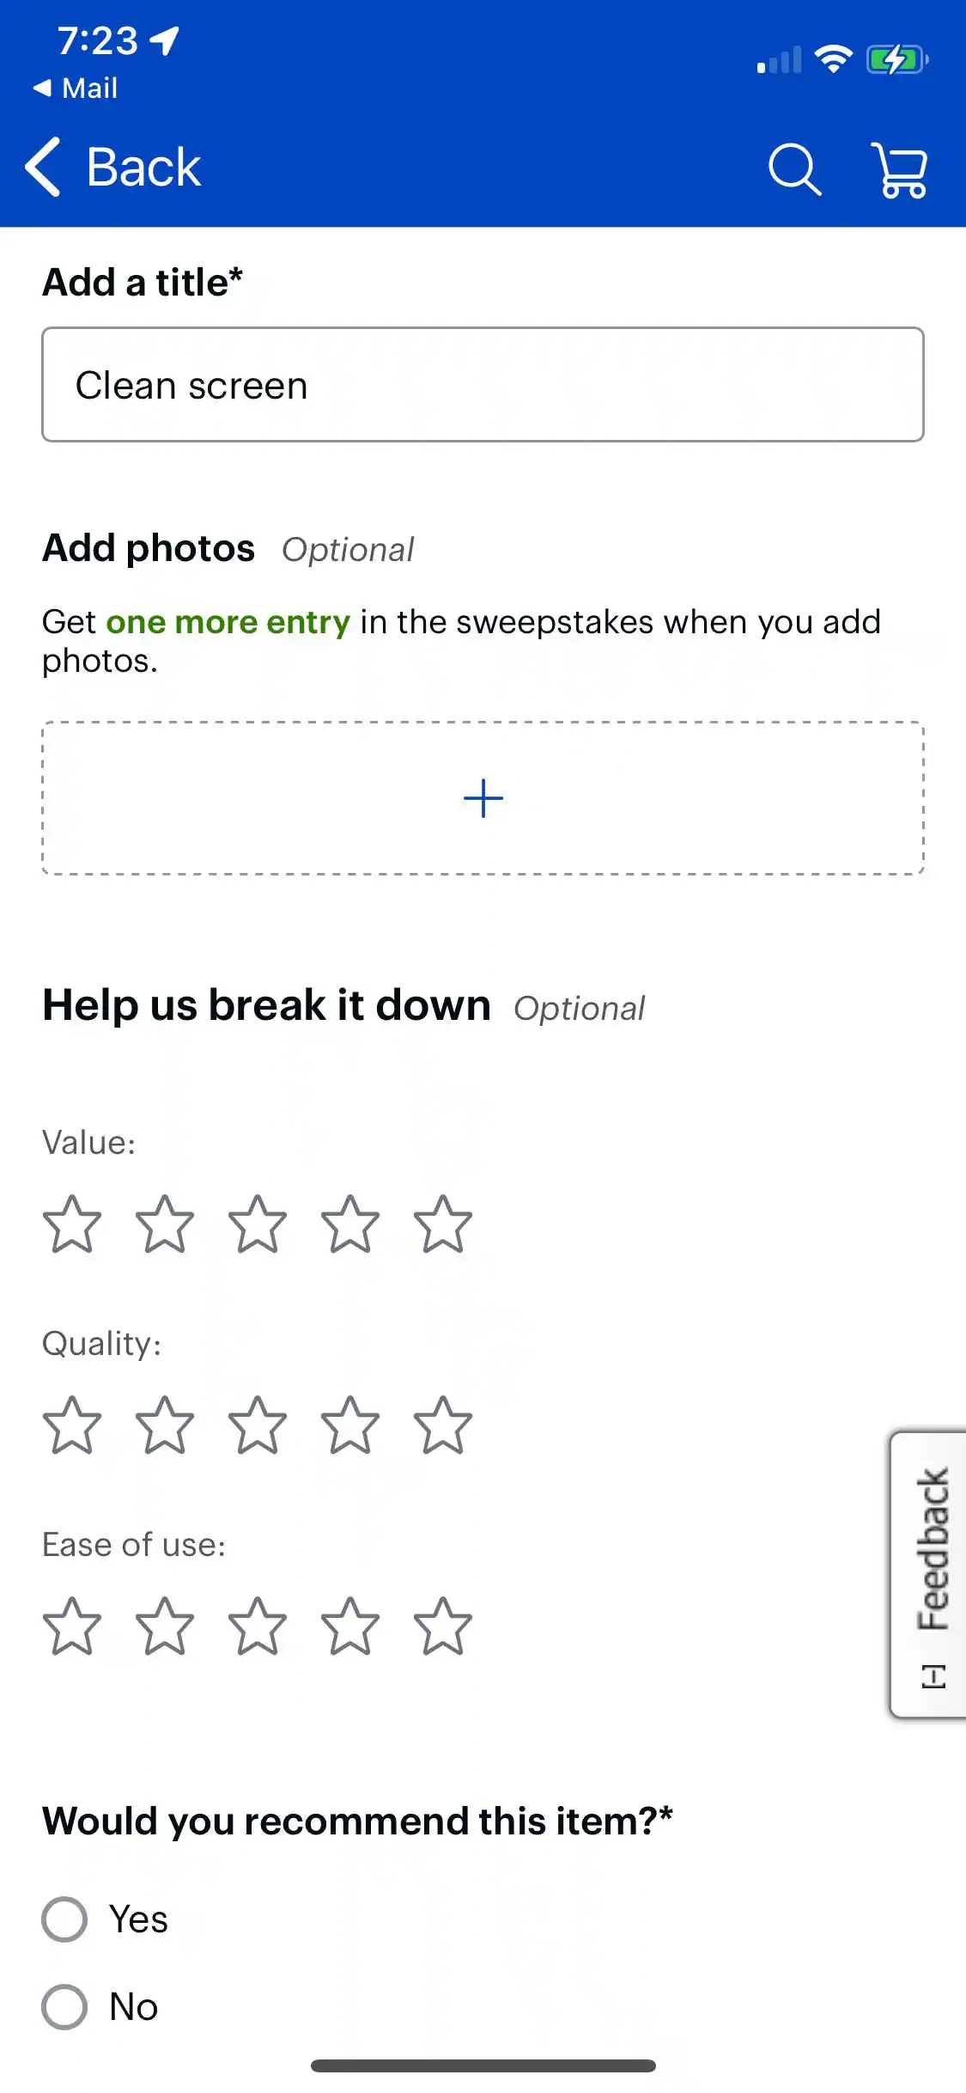Rate Ease of use five stars

[x=443, y=1626]
